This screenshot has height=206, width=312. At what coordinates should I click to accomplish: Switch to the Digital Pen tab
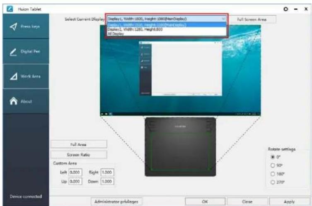click(x=26, y=51)
